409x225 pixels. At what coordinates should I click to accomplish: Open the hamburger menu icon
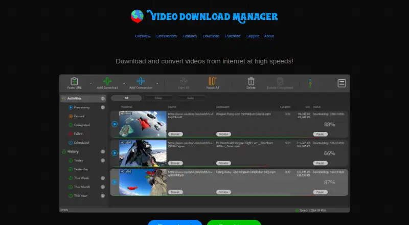point(342,83)
